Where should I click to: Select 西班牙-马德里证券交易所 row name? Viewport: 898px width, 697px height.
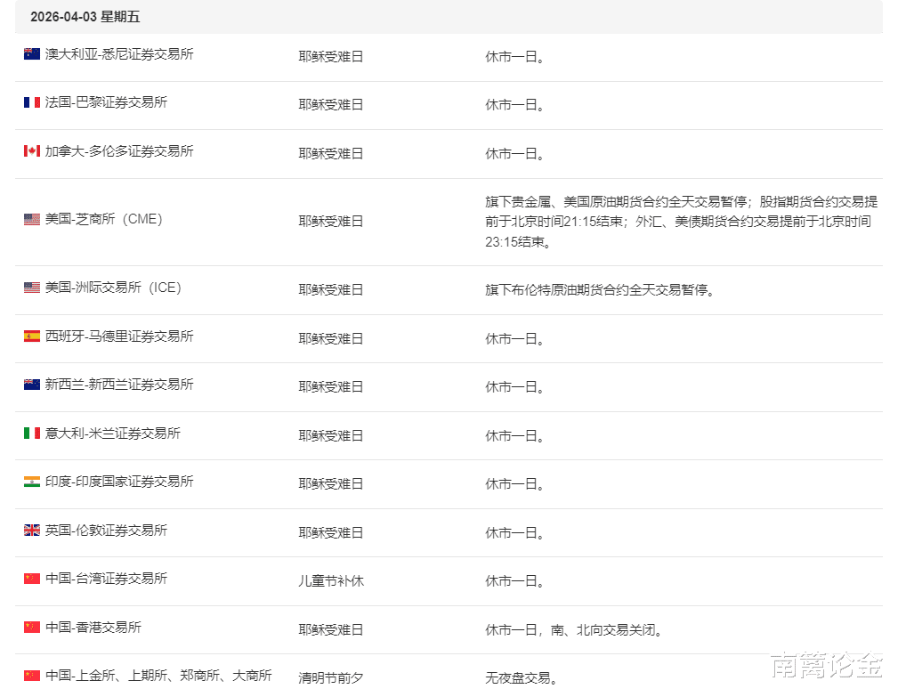click(119, 336)
